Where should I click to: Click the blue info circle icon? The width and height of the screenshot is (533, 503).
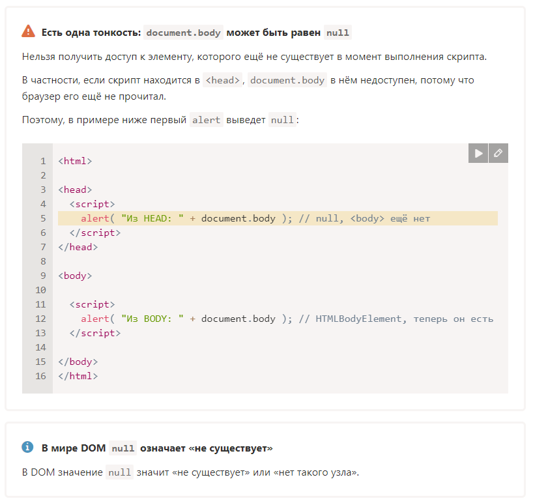tap(27, 447)
